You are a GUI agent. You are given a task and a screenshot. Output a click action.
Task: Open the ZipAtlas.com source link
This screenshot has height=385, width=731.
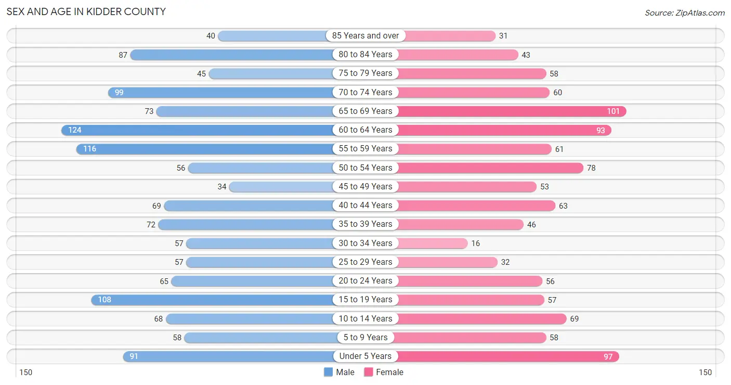coord(685,13)
